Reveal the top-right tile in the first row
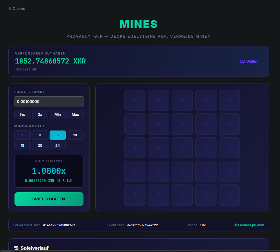Screen dimensions: 280x252 tap(229, 101)
